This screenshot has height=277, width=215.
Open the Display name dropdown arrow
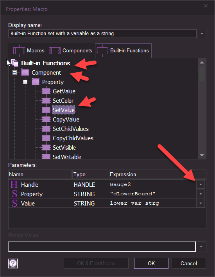coord(202,34)
